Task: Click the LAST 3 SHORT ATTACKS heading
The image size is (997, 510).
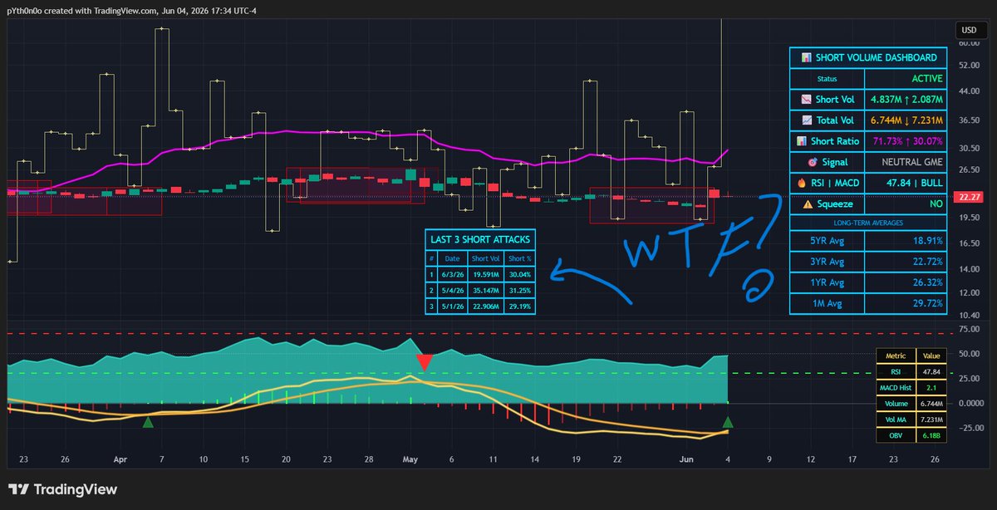Action: (480, 239)
